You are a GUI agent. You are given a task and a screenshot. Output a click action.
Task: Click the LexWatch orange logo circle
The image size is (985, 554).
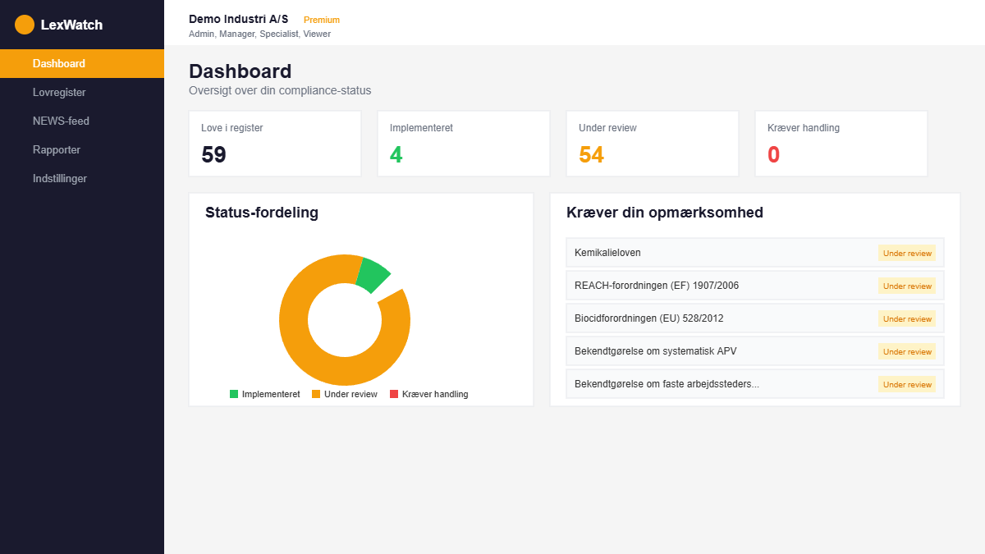25,25
